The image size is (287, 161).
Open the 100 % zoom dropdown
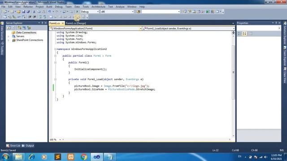click(60, 140)
